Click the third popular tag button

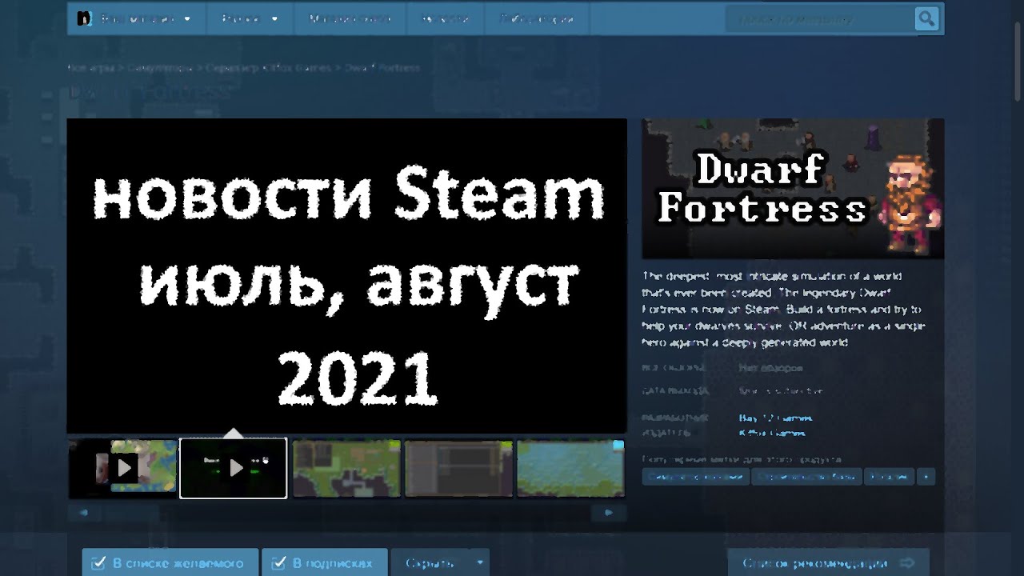point(889,477)
